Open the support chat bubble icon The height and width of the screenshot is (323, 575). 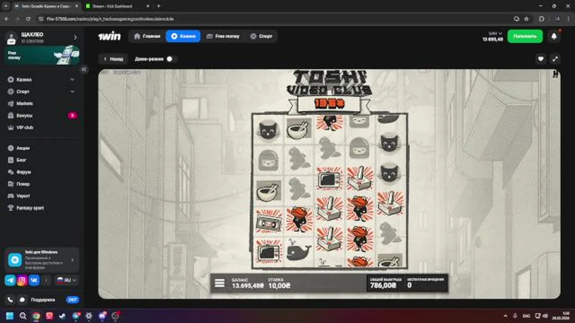pos(22,299)
